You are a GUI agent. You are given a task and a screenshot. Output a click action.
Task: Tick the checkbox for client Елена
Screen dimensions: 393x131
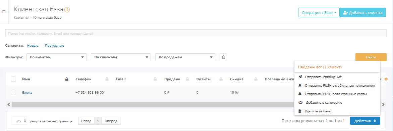[x=13, y=92]
